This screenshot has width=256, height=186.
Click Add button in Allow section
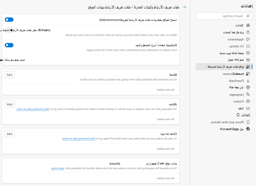pos(10,104)
